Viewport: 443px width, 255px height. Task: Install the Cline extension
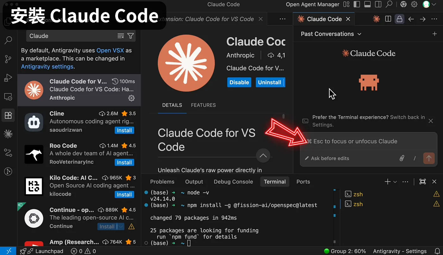124,130
